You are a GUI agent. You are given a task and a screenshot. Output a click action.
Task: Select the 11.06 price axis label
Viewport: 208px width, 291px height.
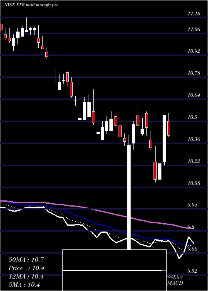194,30
